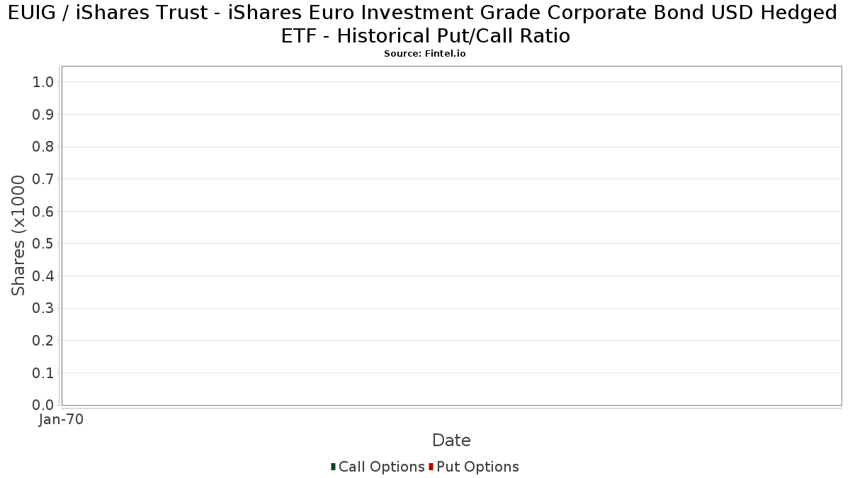
Task: Click the 0.6 y-axis tick label
Action: pyautogui.click(x=43, y=212)
